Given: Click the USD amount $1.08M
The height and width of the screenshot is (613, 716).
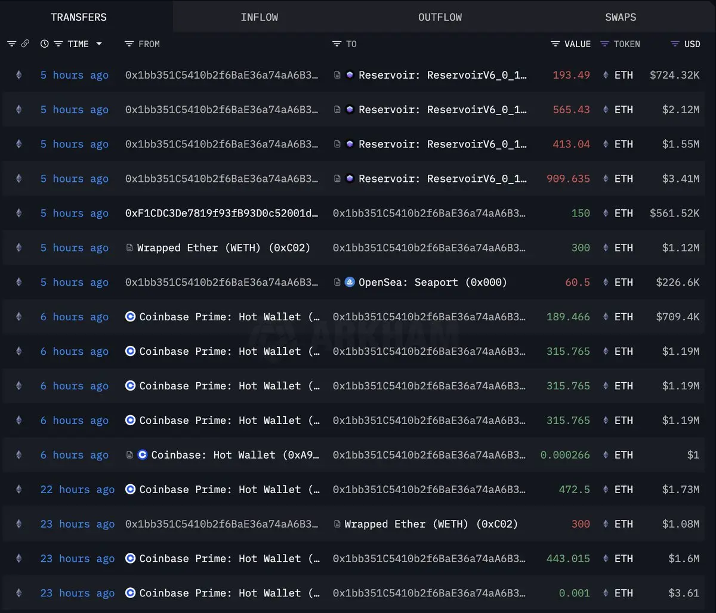Looking at the screenshot, I should 681,524.
